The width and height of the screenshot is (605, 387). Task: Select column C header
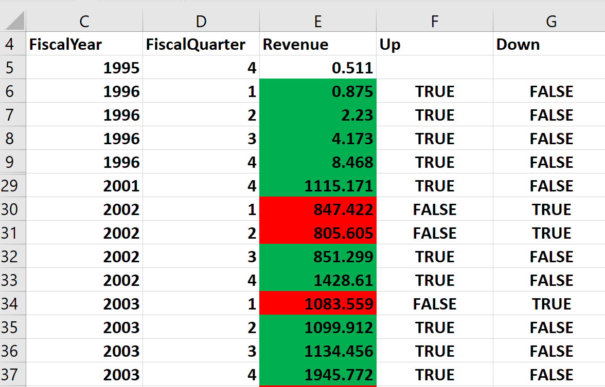(x=84, y=21)
